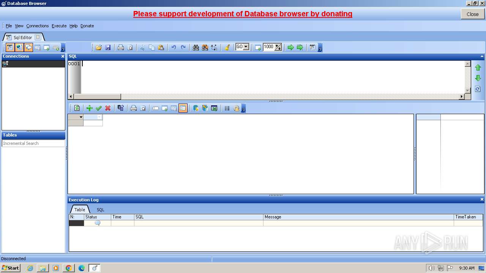Click the refresh data icon in the results toolbar

77,108
